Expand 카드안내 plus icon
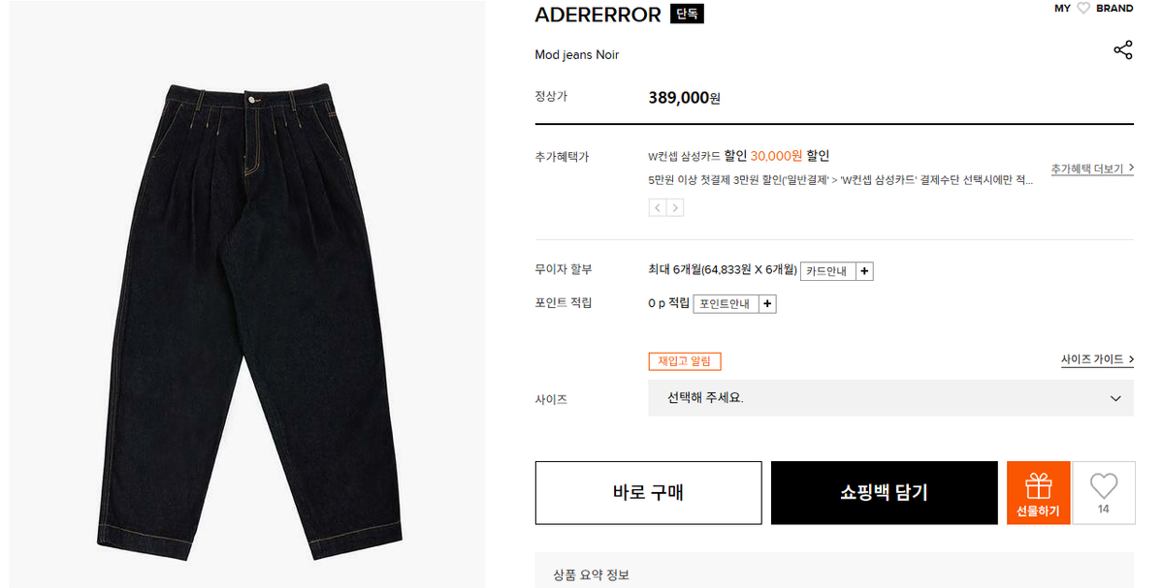 (864, 272)
